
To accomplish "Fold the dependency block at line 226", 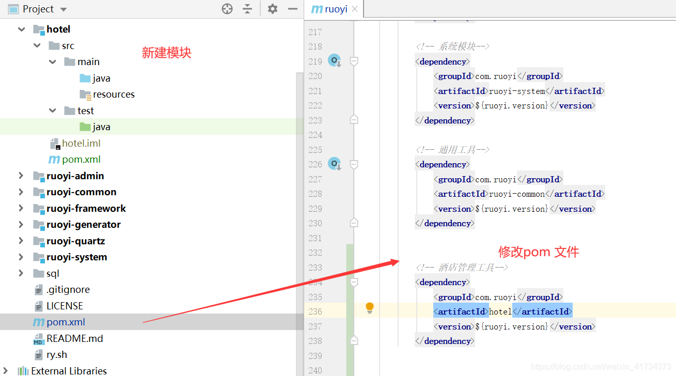I will click(354, 164).
